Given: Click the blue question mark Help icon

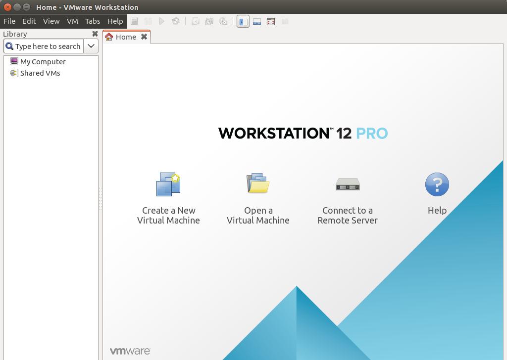Looking at the screenshot, I should click(x=437, y=184).
